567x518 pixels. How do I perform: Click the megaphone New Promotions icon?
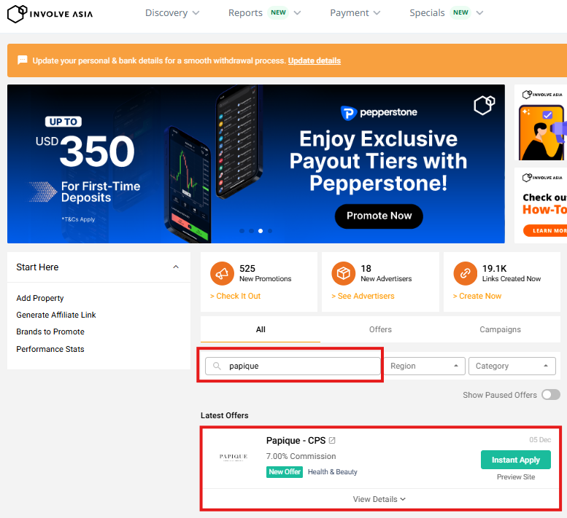click(x=222, y=273)
